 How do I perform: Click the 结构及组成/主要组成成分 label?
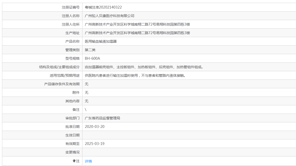(59, 67)
